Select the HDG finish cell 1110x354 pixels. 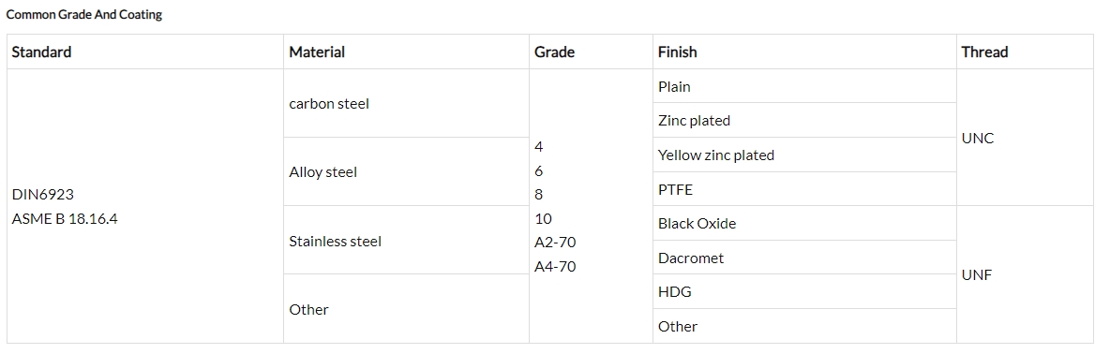[x=804, y=291]
